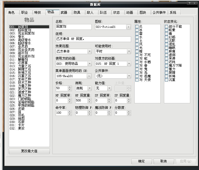199x170 pixels.
Task: Check the 睡眠 state change checkbox
Action: click(166, 48)
